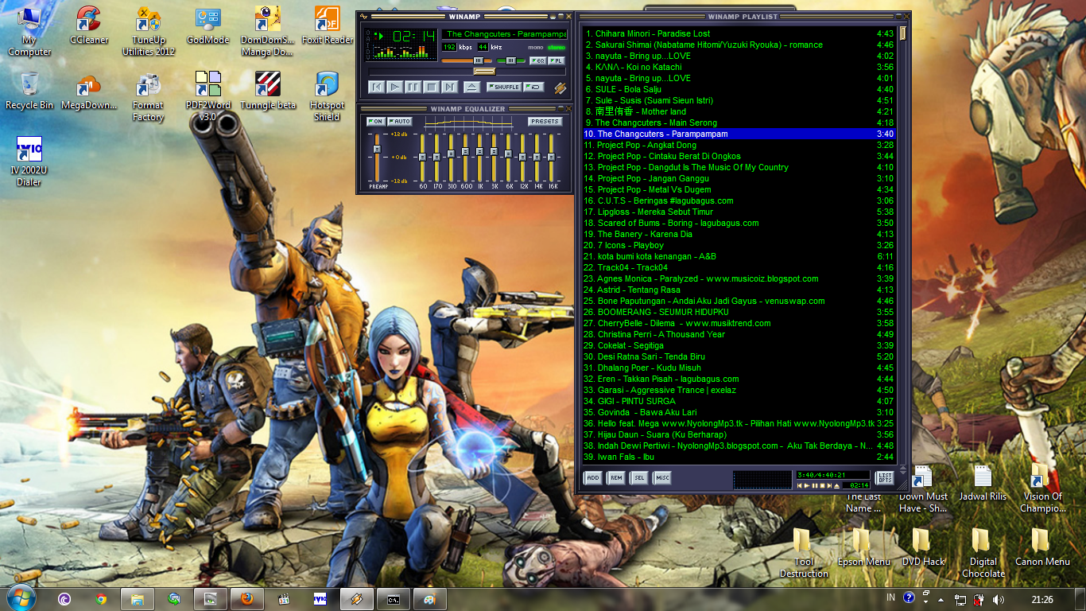Open Digital Chocolate folder on desktop
This screenshot has width=1086, height=611.
pyautogui.click(x=983, y=552)
